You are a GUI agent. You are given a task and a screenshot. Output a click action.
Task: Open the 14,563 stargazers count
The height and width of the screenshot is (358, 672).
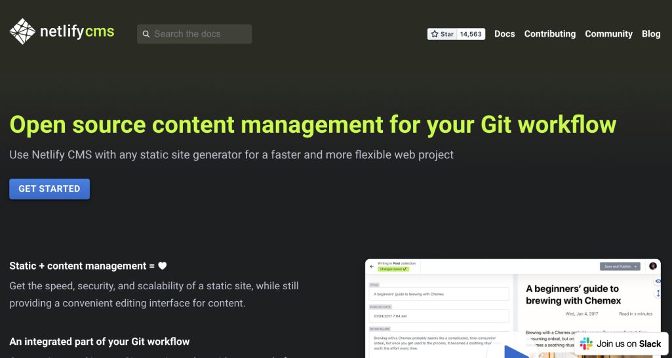(x=471, y=34)
